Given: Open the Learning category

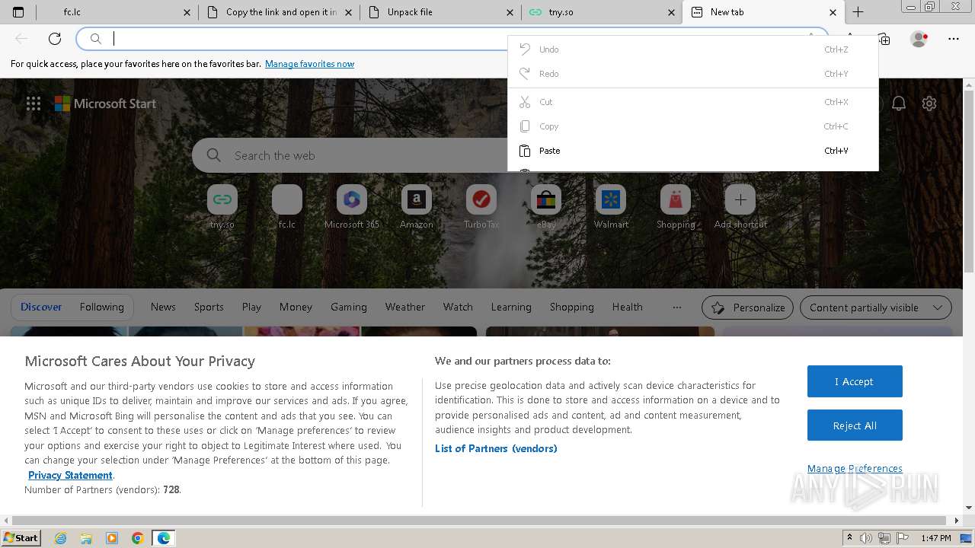Looking at the screenshot, I should 511,307.
